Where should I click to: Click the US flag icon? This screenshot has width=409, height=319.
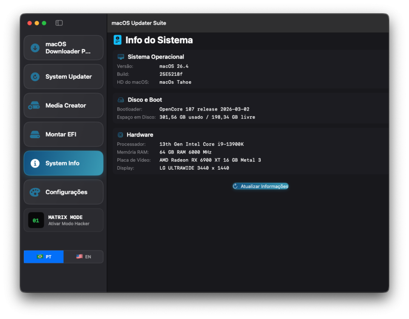pyautogui.click(x=80, y=256)
